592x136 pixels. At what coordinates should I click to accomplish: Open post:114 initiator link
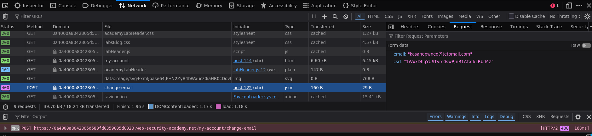[243, 61]
